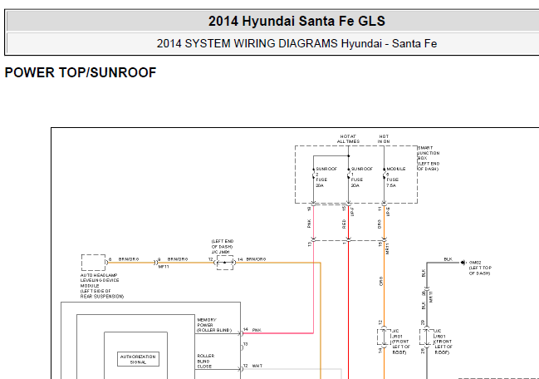Click the 'I/P-E' connector label
This screenshot has height=379, width=539.
click(388, 211)
